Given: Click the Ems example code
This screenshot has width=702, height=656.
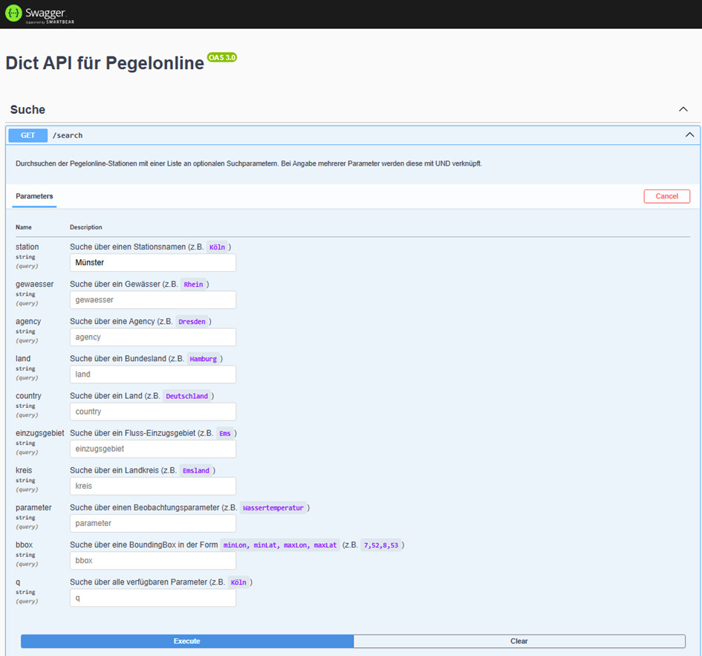Looking at the screenshot, I should tap(225, 433).
